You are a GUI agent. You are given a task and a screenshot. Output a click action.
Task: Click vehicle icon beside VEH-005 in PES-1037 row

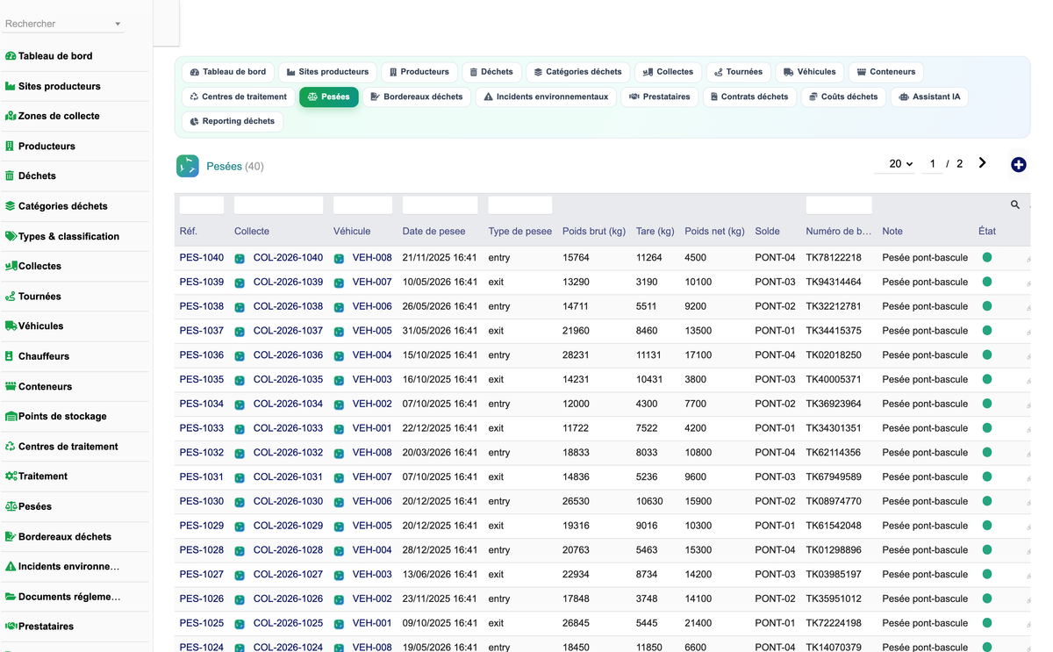point(339,331)
